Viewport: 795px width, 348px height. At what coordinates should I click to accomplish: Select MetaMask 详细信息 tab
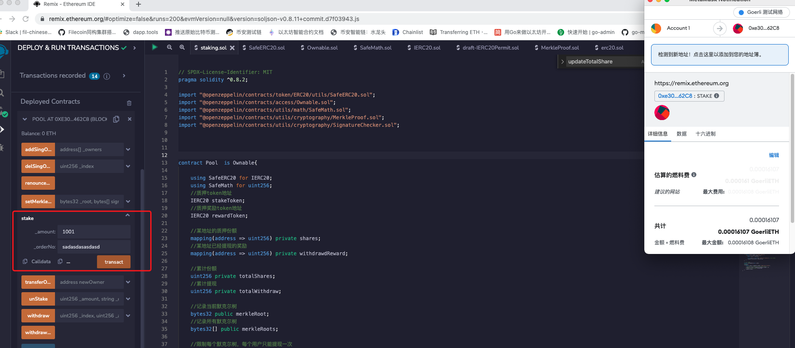(658, 134)
